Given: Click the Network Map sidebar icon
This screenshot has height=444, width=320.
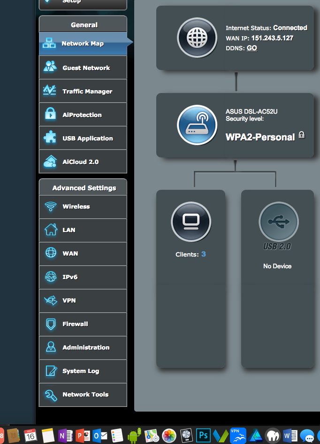Looking at the screenshot, I should click(49, 43).
